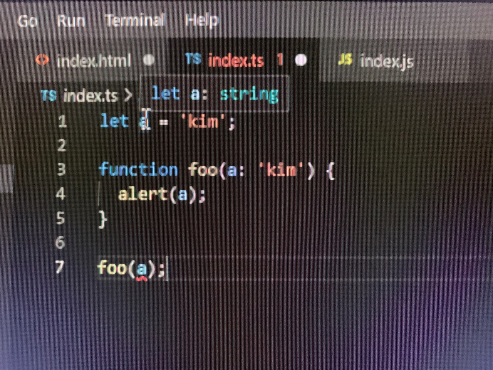Click line number 7 in gutter
This screenshot has height=370, width=493.
pyautogui.click(x=59, y=267)
